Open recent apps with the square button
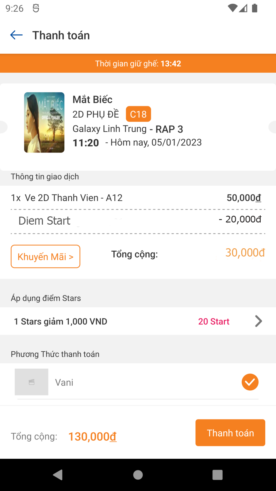The image size is (276, 491). coord(217,475)
